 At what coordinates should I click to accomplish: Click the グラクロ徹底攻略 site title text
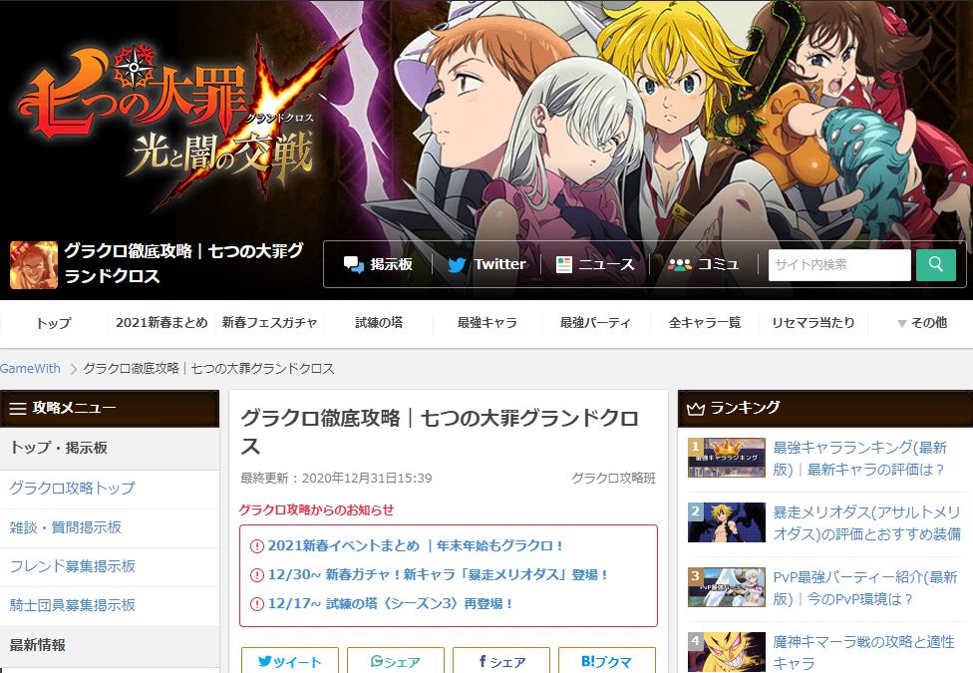pyautogui.click(x=183, y=264)
